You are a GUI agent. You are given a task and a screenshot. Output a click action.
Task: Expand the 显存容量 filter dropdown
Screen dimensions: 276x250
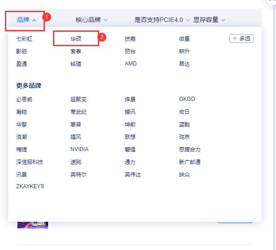209,20
